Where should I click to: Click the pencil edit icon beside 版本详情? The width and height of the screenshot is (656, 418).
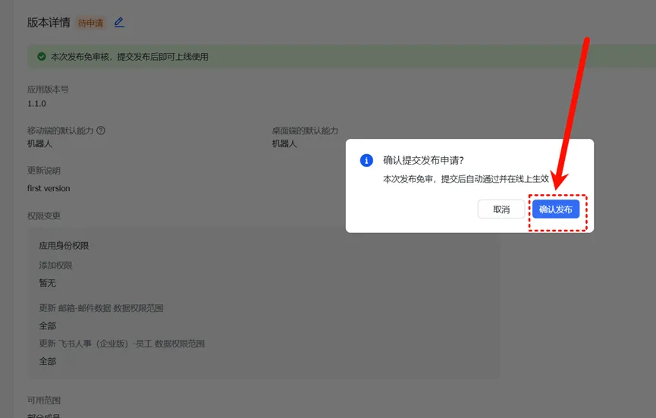pyautogui.click(x=119, y=22)
